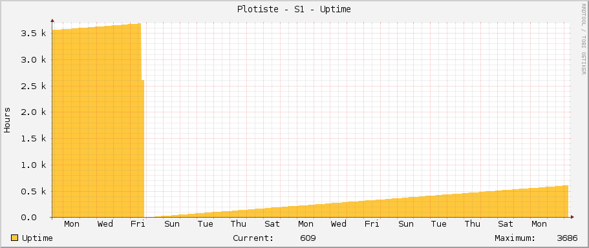Click the maximum value 3686
Screen dimensions: 589x248
pyautogui.click(x=567, y=238)
